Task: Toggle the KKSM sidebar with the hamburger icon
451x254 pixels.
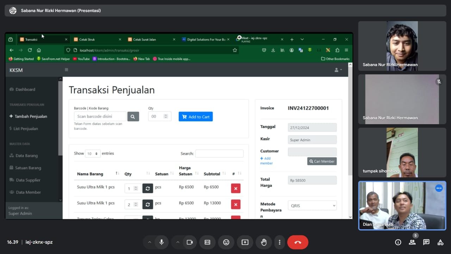Action: tap(66, 70)
